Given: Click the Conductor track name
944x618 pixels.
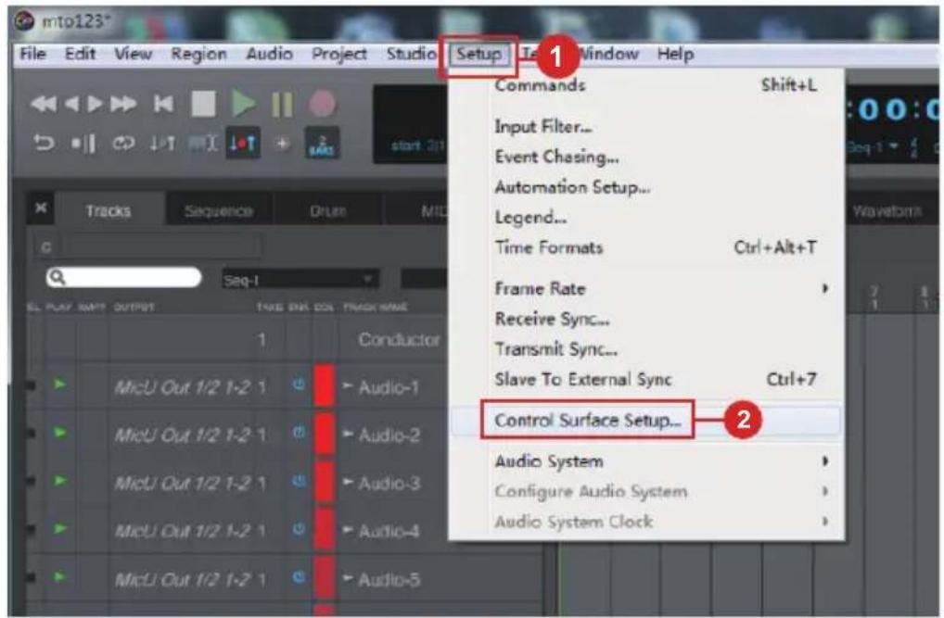Looking at the screenshot, I should [399, 340].
